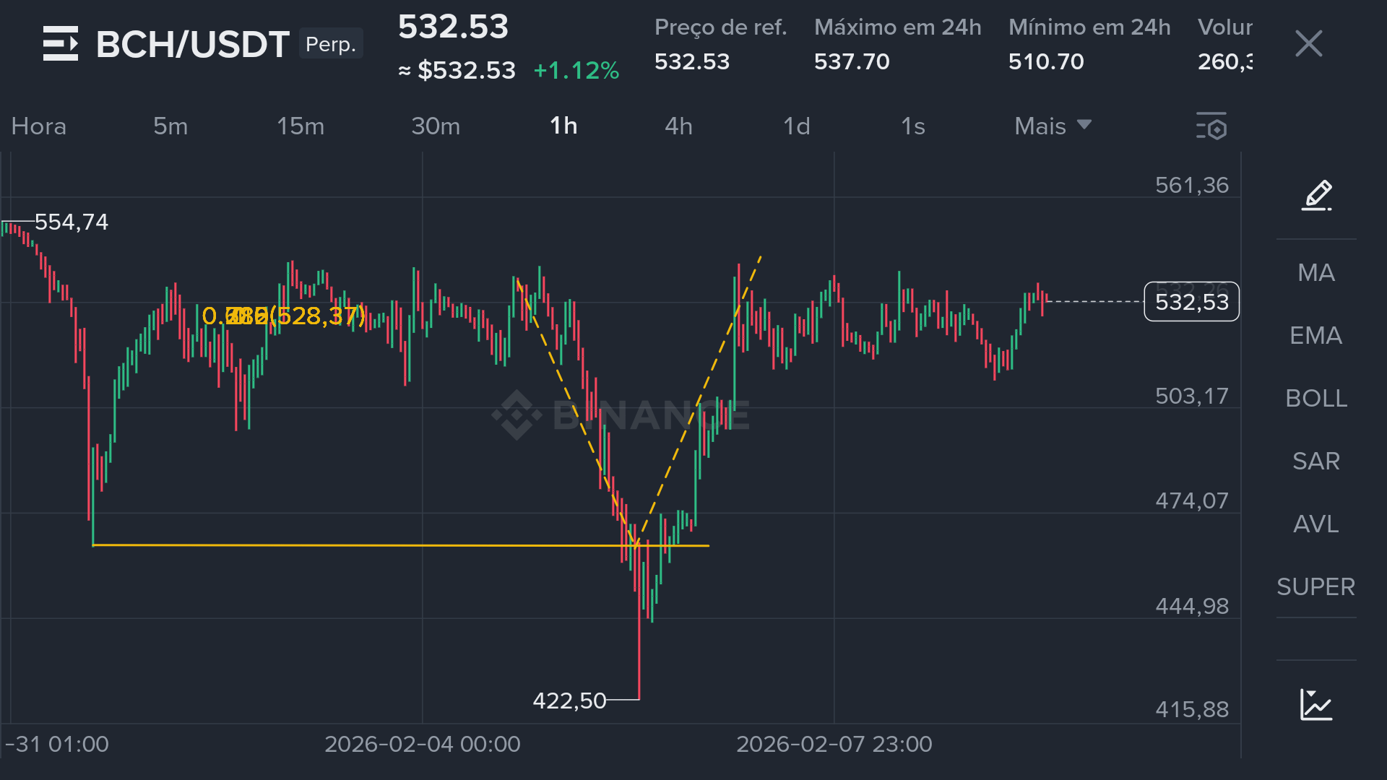Open chart settings icon beside Mais
This screenshot has width=1387, height=780.
[x=1211, y=126]
